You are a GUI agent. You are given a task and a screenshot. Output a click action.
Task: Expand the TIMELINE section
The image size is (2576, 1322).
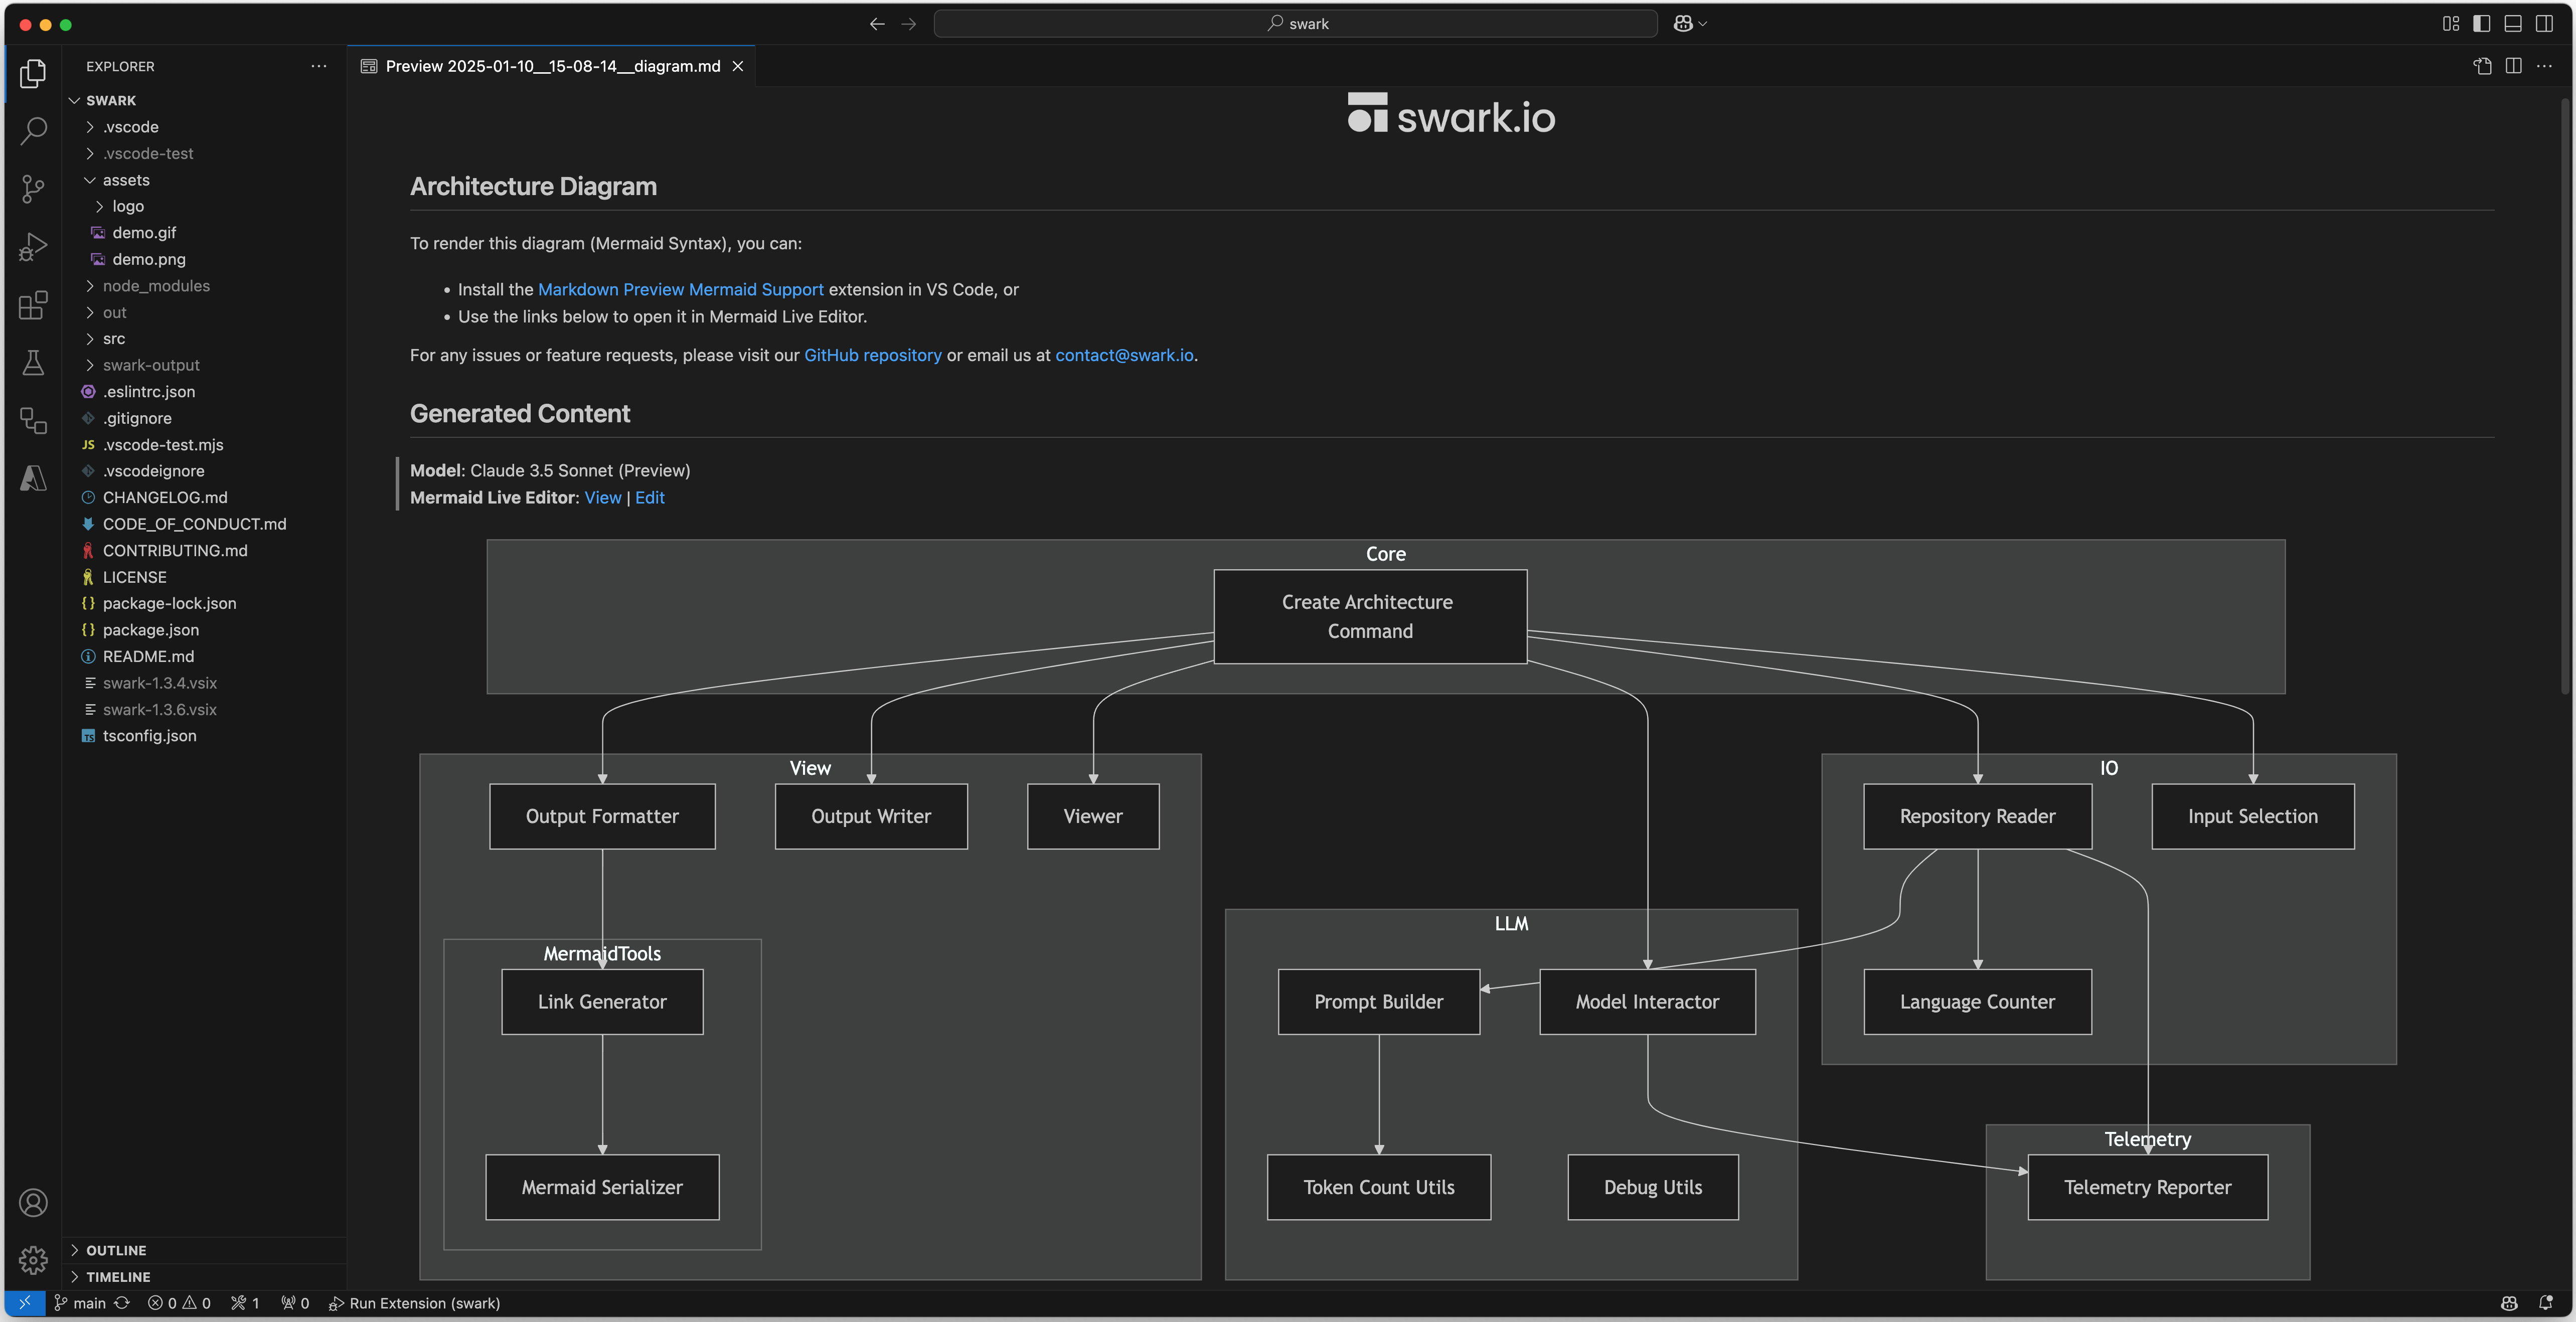click(204, 1277)
